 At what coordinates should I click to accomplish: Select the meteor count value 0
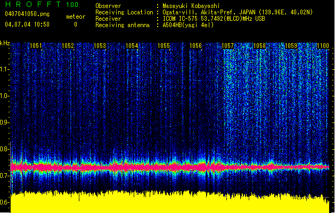point(75,24)
